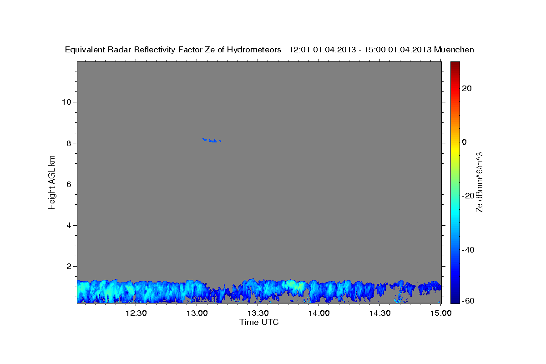Click the 15:00 time tick label
This screenshot has width=546, height=364.
(x=441, y=313)
